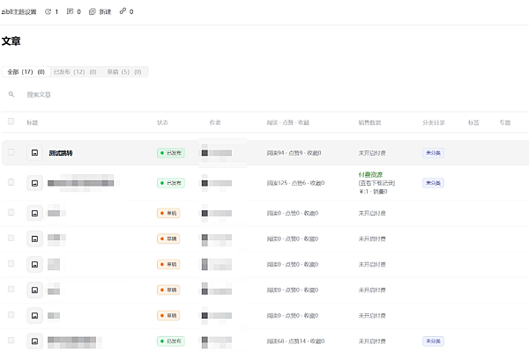This screenshot has width=529, height=352.
Task: Open zibll主题设置 in the top bar
Action: [x=20, y=11]
